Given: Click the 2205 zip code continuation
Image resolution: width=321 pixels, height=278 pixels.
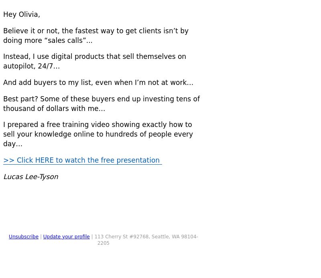Looking at the screenshot, I should click(x=104, y=243).
